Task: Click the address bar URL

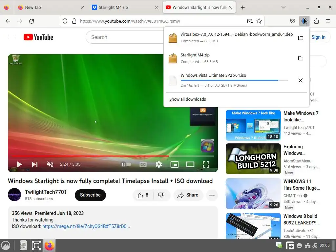Action: tap(130, 21)
